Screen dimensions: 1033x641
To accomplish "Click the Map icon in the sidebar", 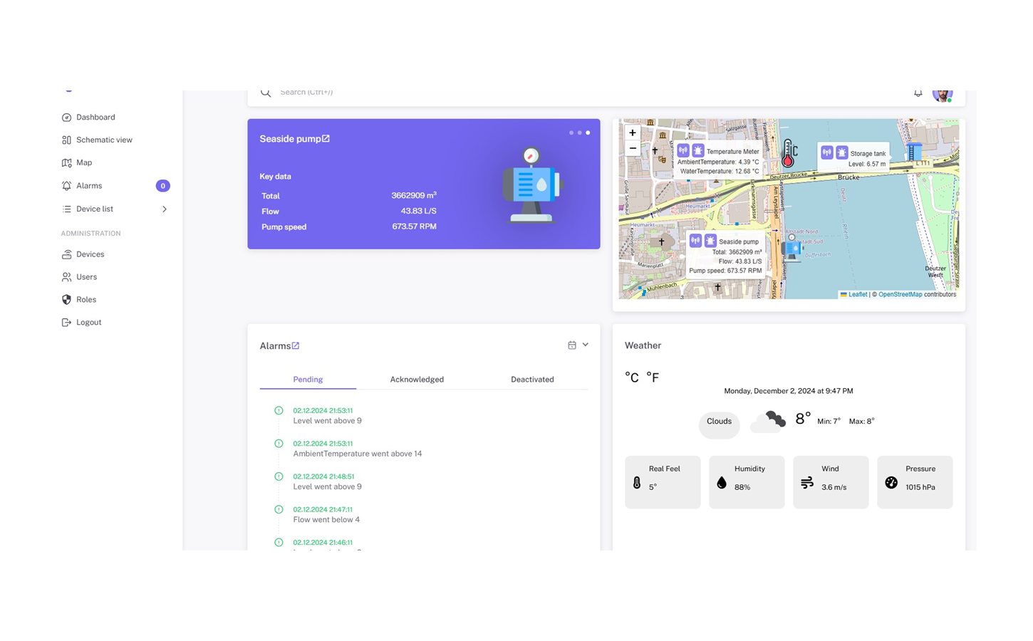I will tap(66, 162).
